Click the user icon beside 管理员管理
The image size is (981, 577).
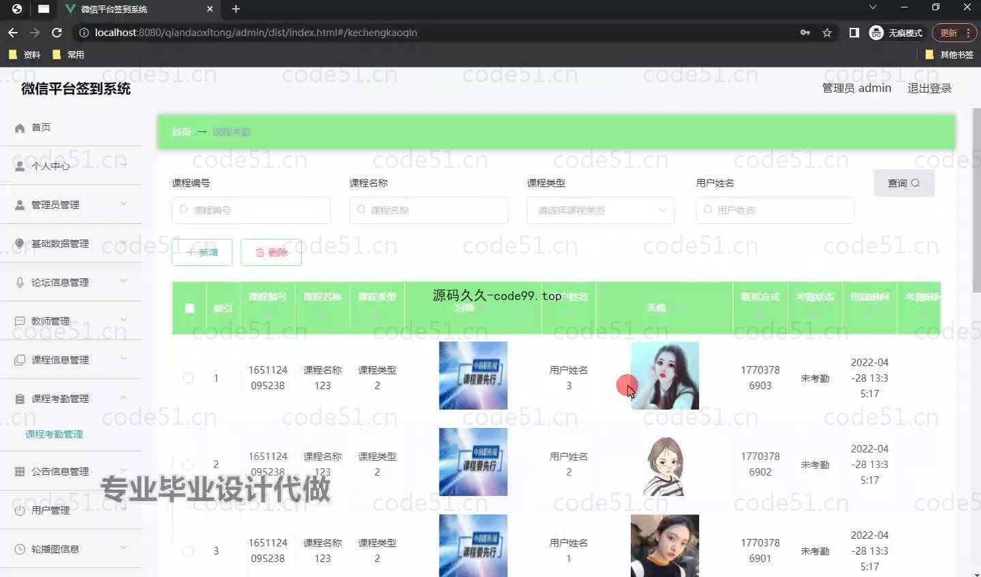click(20, 205)
